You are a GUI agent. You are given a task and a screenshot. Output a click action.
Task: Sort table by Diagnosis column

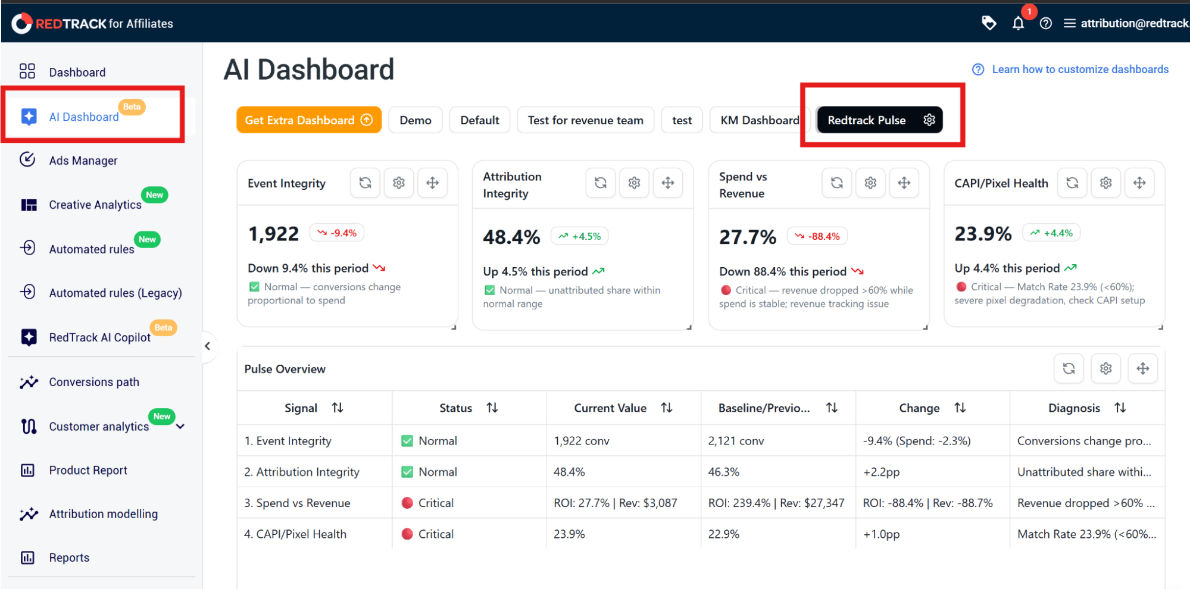pos(1120,408)
